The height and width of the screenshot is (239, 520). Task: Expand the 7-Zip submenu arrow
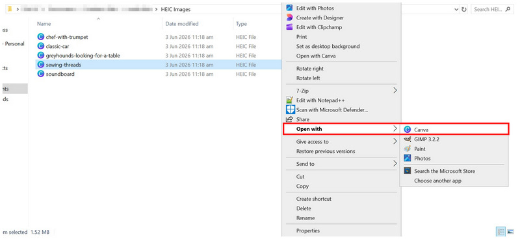[395, 90]
